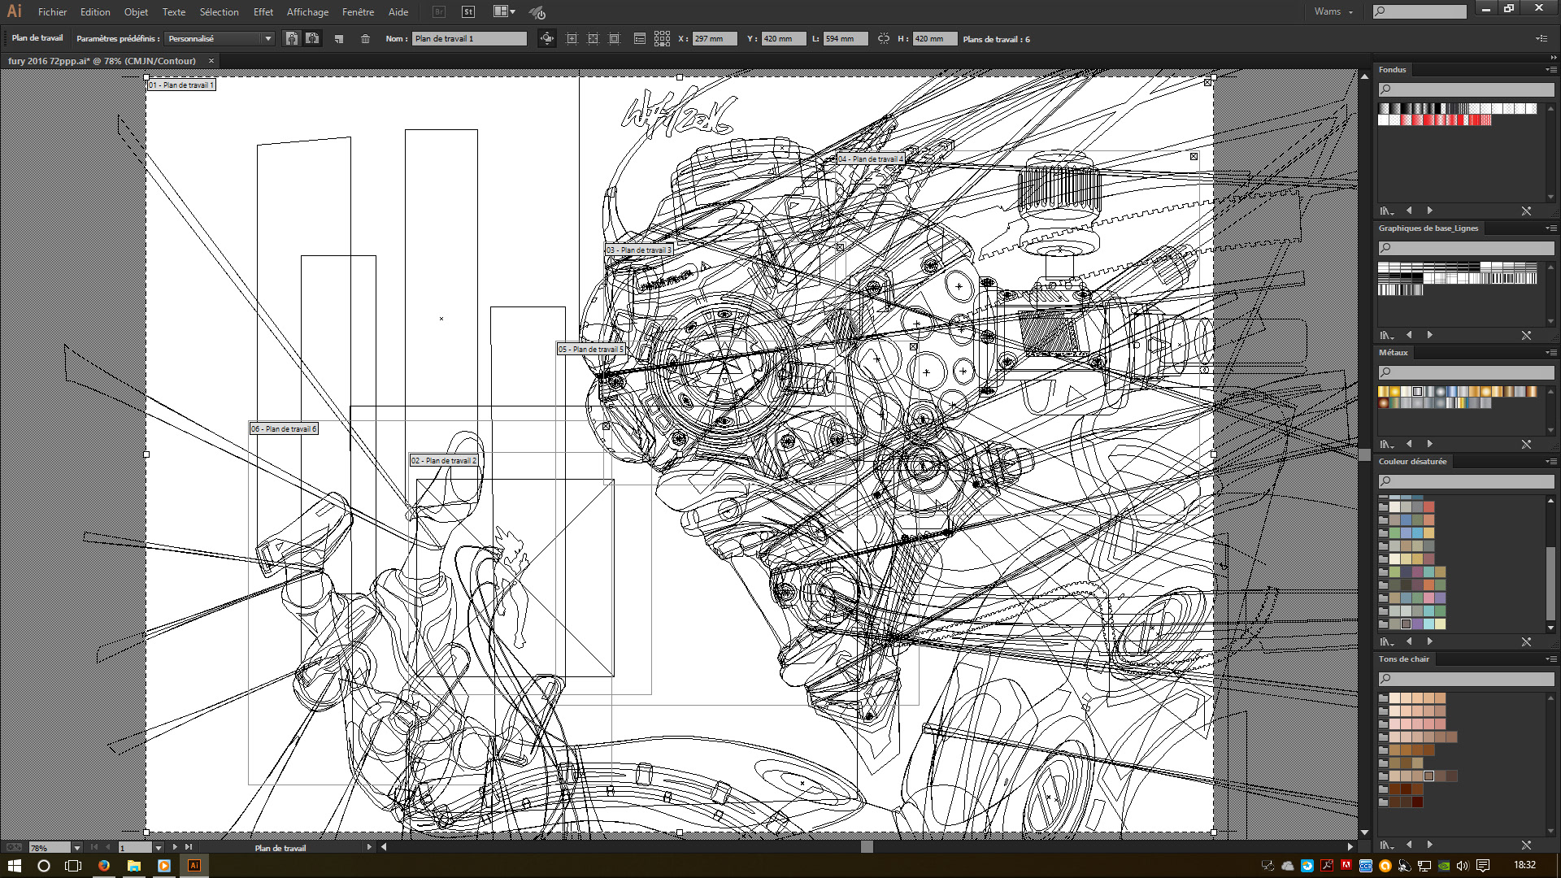This screenshot has height=878, width=1561.
Task: Open artboard options dialog icon
Action: point(640,39)
